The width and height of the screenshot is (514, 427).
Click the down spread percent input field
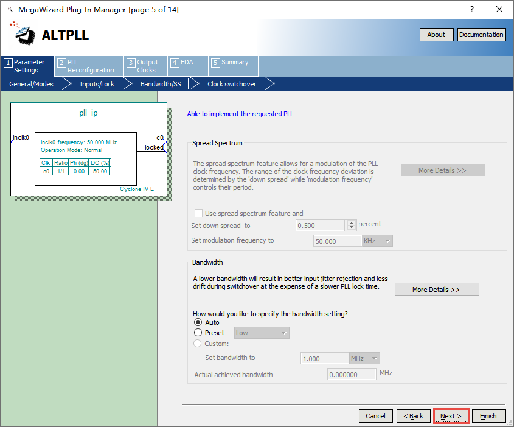[x=320, y=226]
